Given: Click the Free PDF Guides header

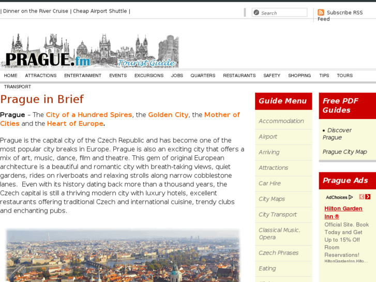Looking at the screenshot, I should tap(348, 106).
